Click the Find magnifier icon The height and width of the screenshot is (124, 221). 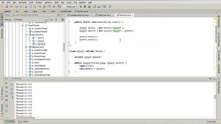coord(40,7)
